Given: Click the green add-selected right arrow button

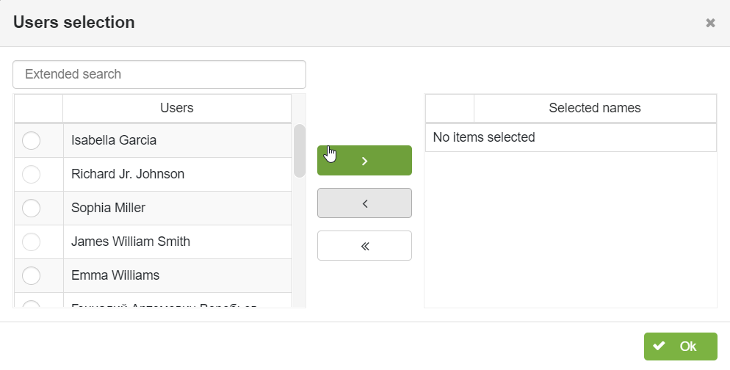Looking at the screenshot, I should coord(364,161).
